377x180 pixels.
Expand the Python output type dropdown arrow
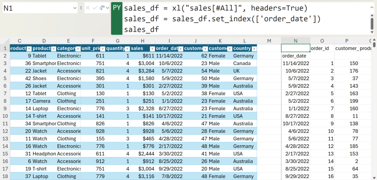click(108, 8)
